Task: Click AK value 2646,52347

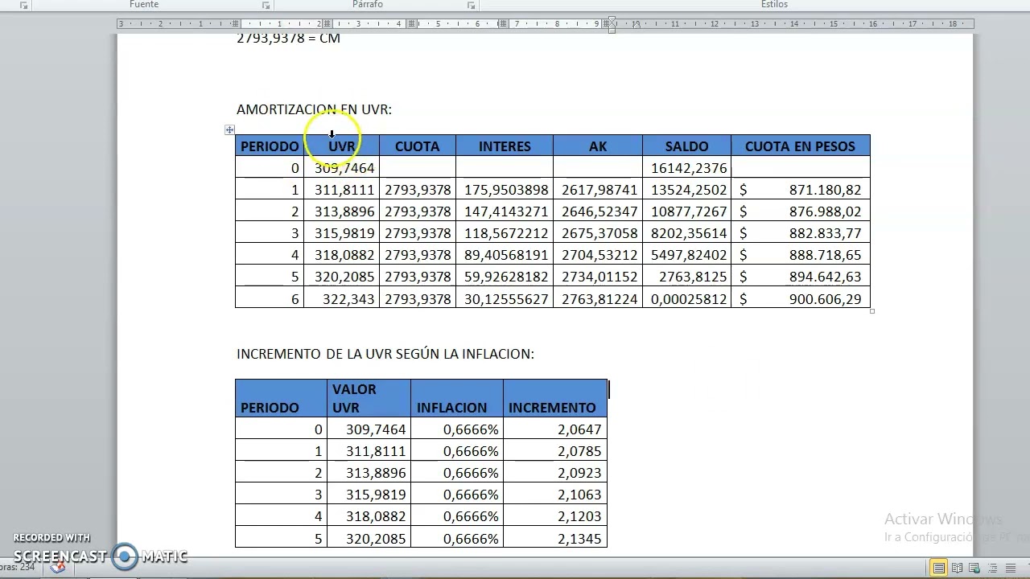Action: tap(599, 211)
